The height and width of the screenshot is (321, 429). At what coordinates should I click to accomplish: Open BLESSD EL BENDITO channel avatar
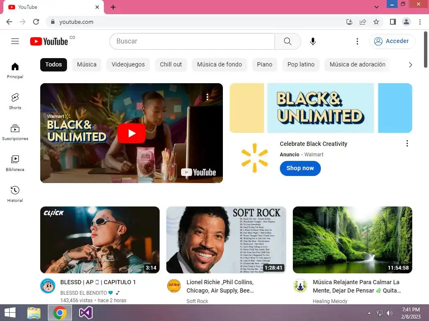(48, 286)
